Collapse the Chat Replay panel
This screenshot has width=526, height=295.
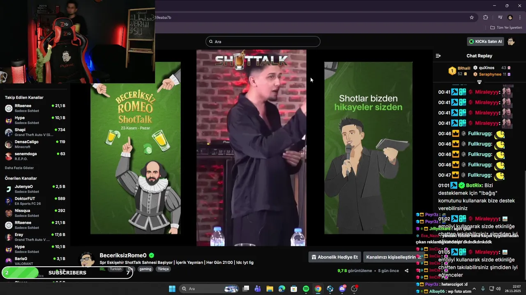(x=438, y=56)
